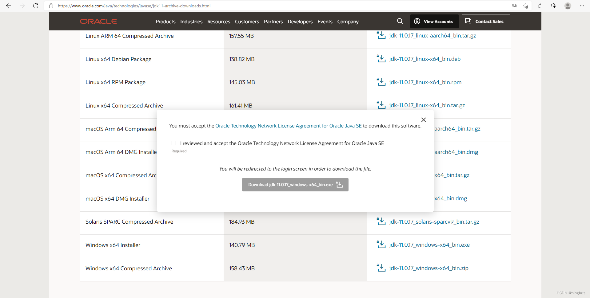This screenshot has width=590, height=298.
Task: Click download icon for linux-x64_bin.tar.gz
Action: coord(381,105)
